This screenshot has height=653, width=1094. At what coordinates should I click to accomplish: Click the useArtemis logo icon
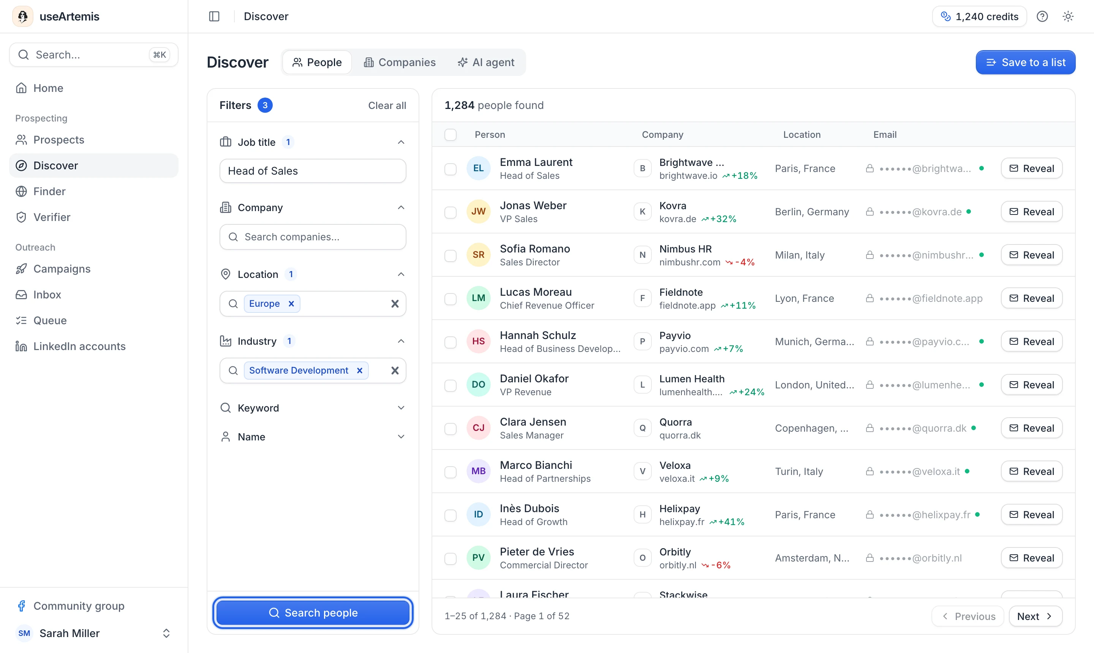23,16
